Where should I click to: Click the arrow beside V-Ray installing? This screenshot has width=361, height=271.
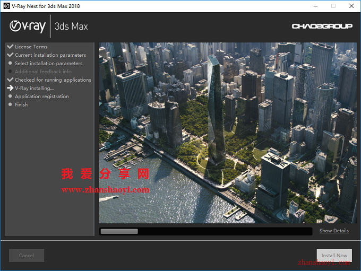tap(10, 88)
